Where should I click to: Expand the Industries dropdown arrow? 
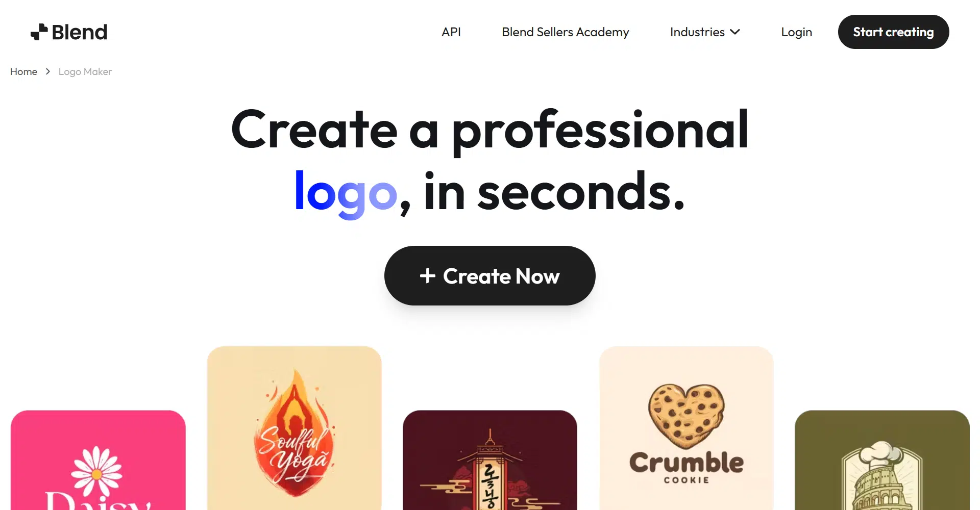click(x=735, y=32)
